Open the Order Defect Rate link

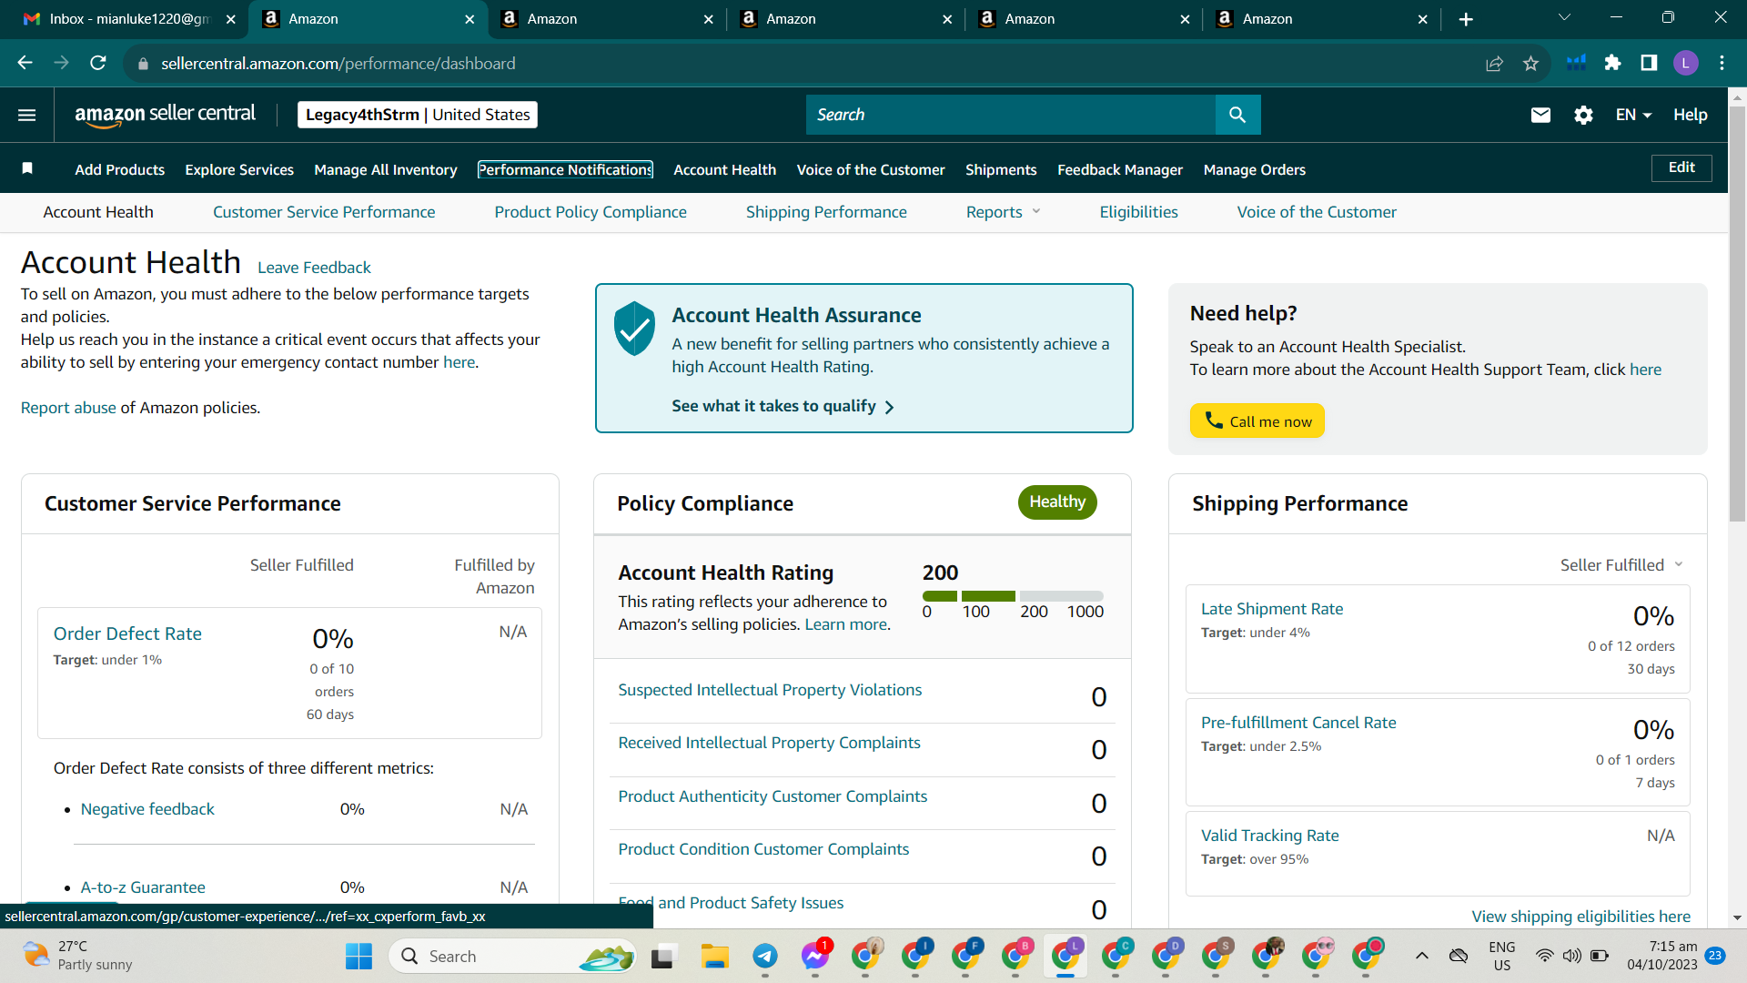[127, 633]
